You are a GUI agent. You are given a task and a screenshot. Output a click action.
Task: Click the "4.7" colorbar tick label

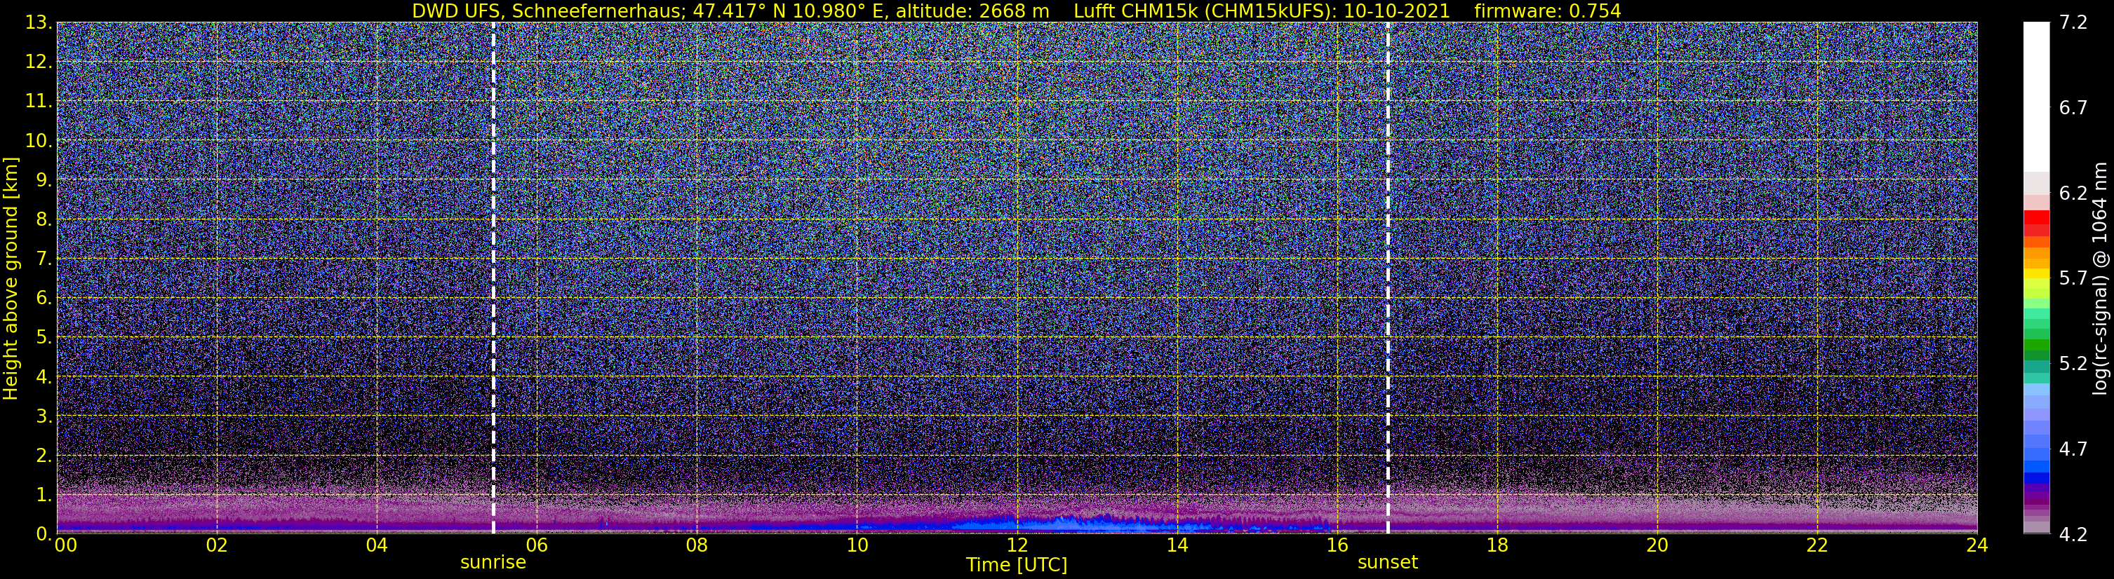[2073, 449]
